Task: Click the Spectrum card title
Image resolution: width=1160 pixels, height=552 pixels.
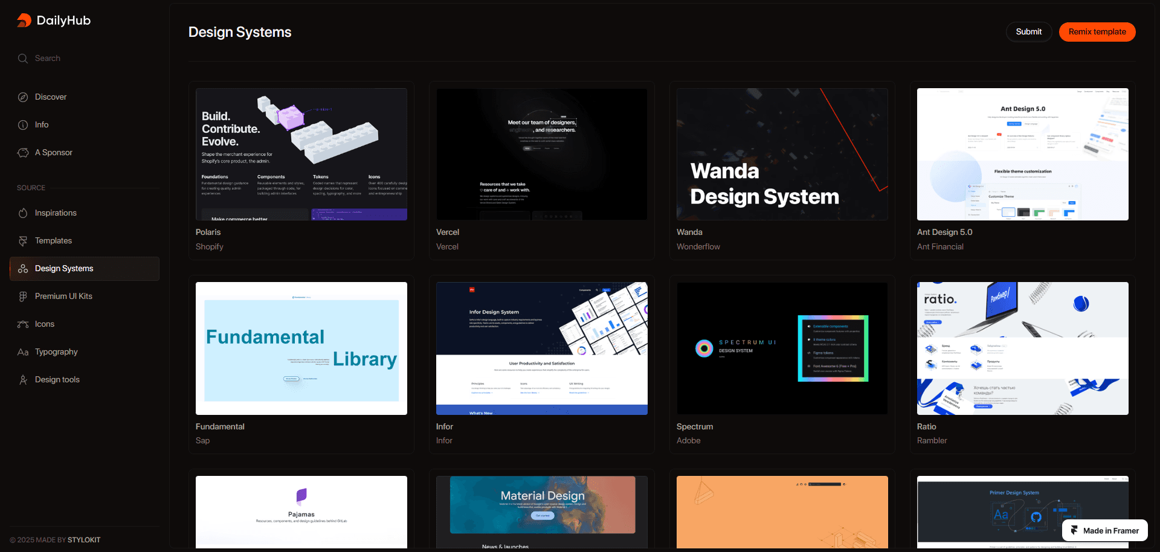Action: click(695, 427)
